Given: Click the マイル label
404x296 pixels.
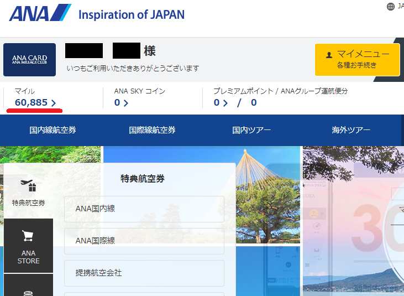Looking at the screenshot, I should click(x=24, y=91).
